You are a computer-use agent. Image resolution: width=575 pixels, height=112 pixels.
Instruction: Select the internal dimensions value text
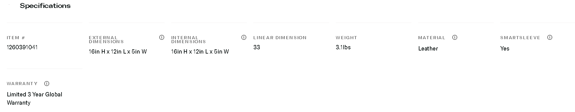click(x=200, y=51)
